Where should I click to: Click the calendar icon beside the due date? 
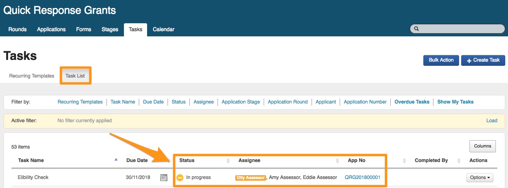164,178
